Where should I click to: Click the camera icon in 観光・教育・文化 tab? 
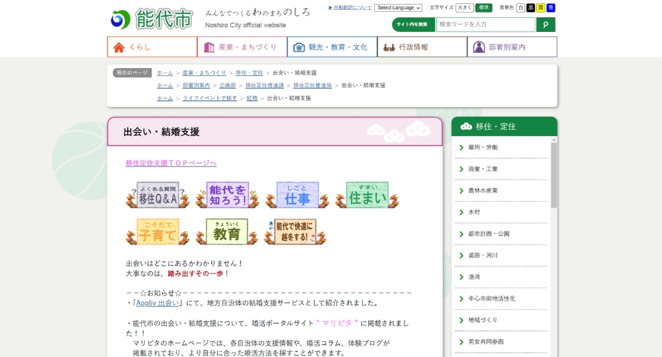click(x=299, y=47)
